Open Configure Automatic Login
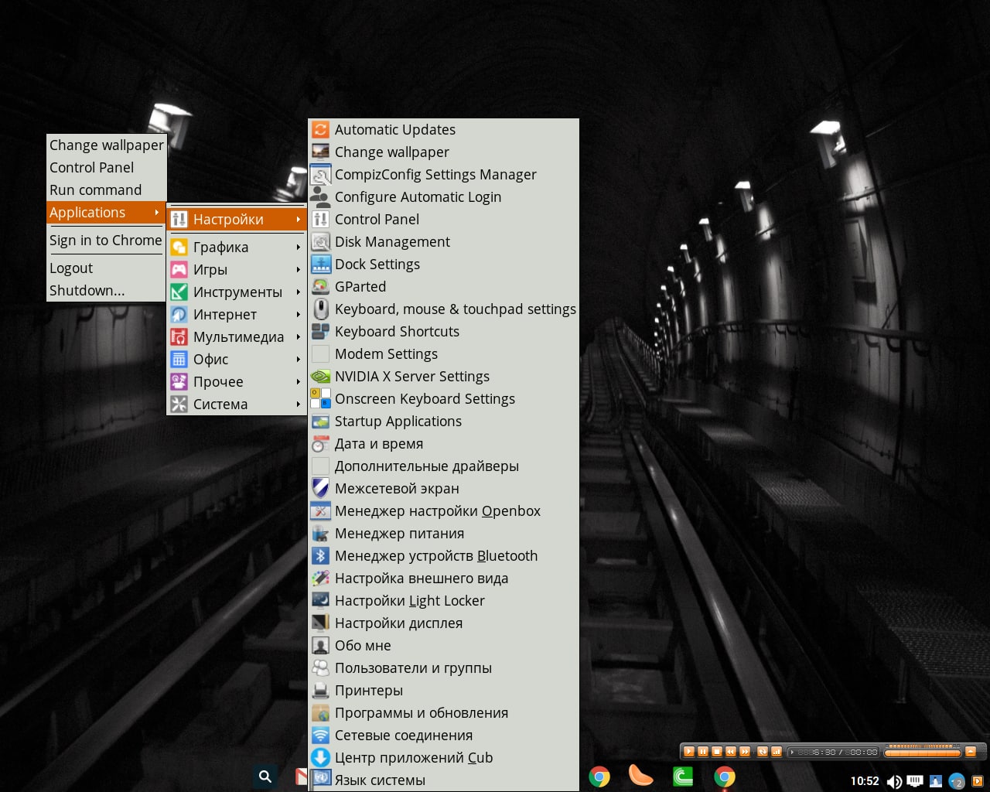 [443, 197]
